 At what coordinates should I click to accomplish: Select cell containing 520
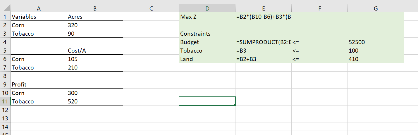(95, 101)
